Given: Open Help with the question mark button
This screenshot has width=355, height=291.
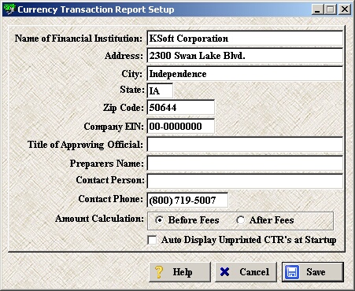Looking at the screenshot, I should [x=179, y=272].
